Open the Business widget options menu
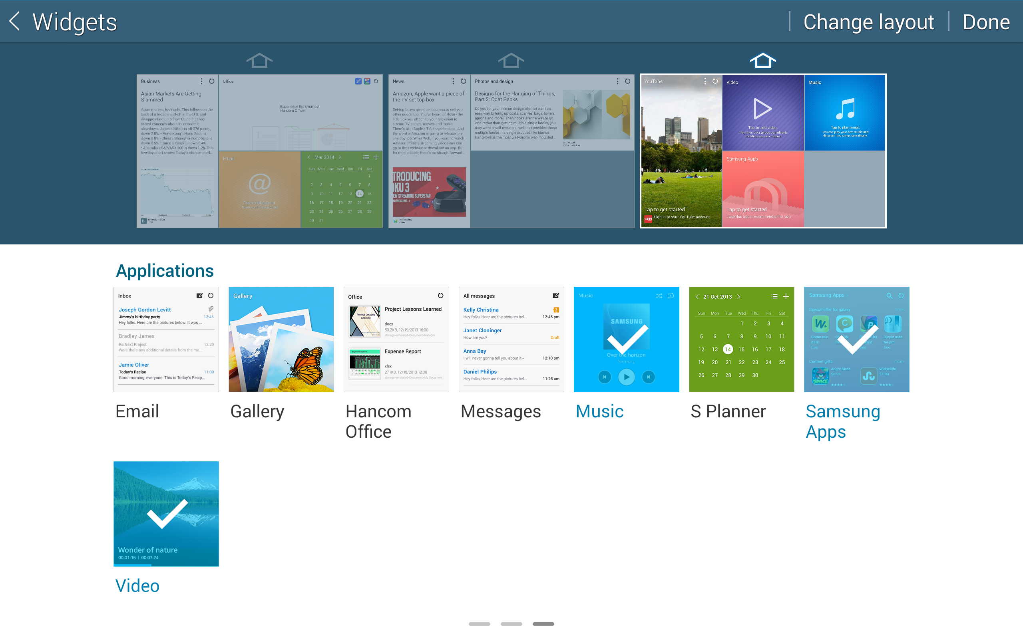Viewport: 1023px width, 639px height. click(201, 81)
